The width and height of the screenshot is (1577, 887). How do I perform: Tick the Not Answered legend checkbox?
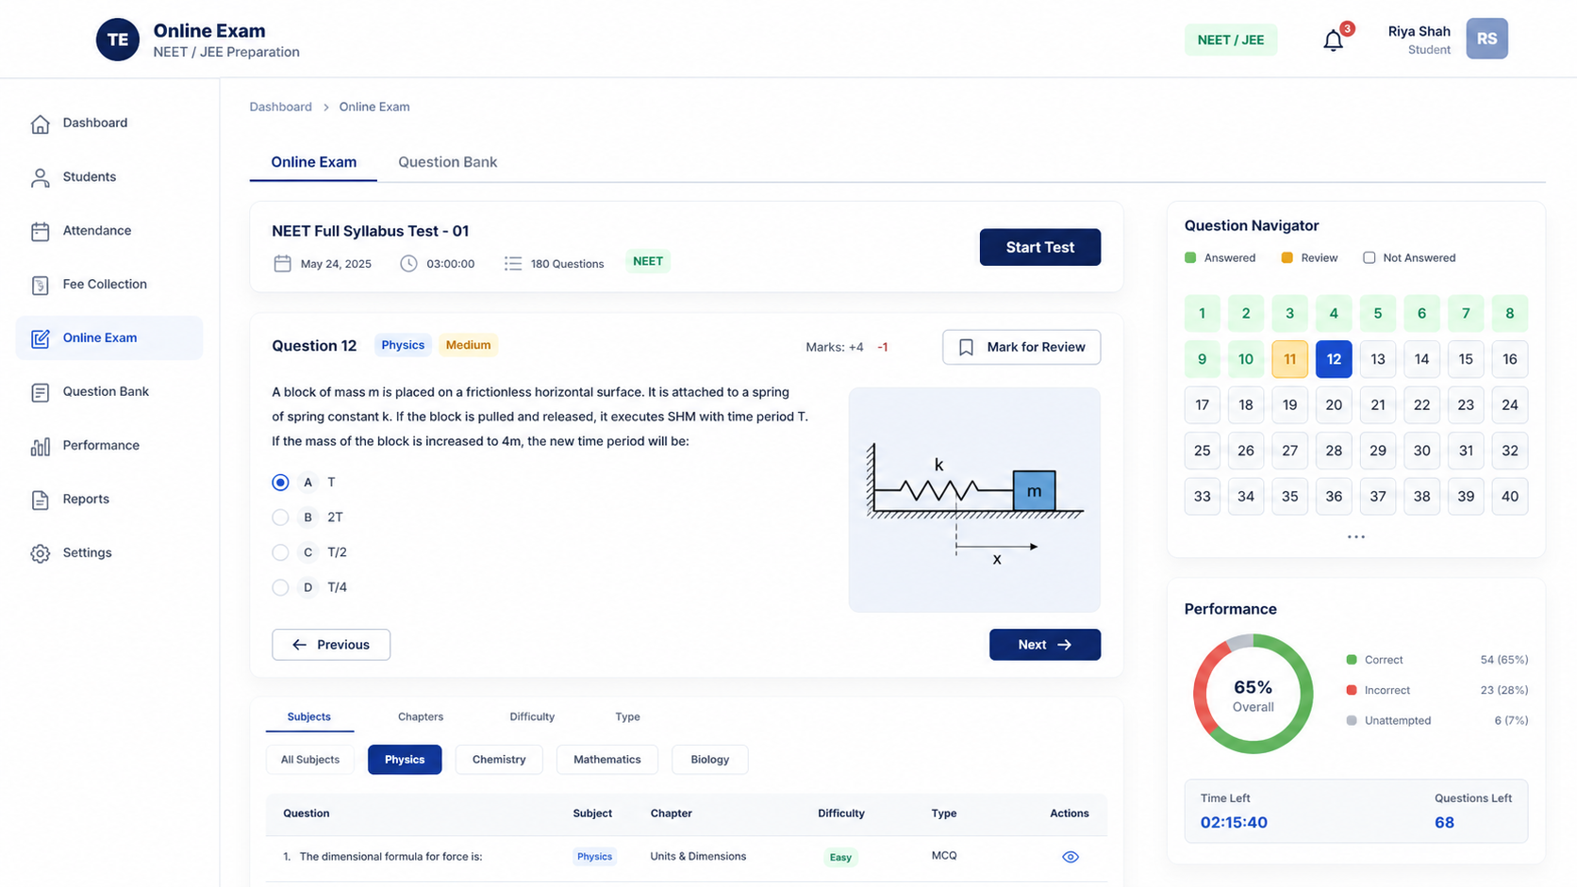tap(1369, 257)
